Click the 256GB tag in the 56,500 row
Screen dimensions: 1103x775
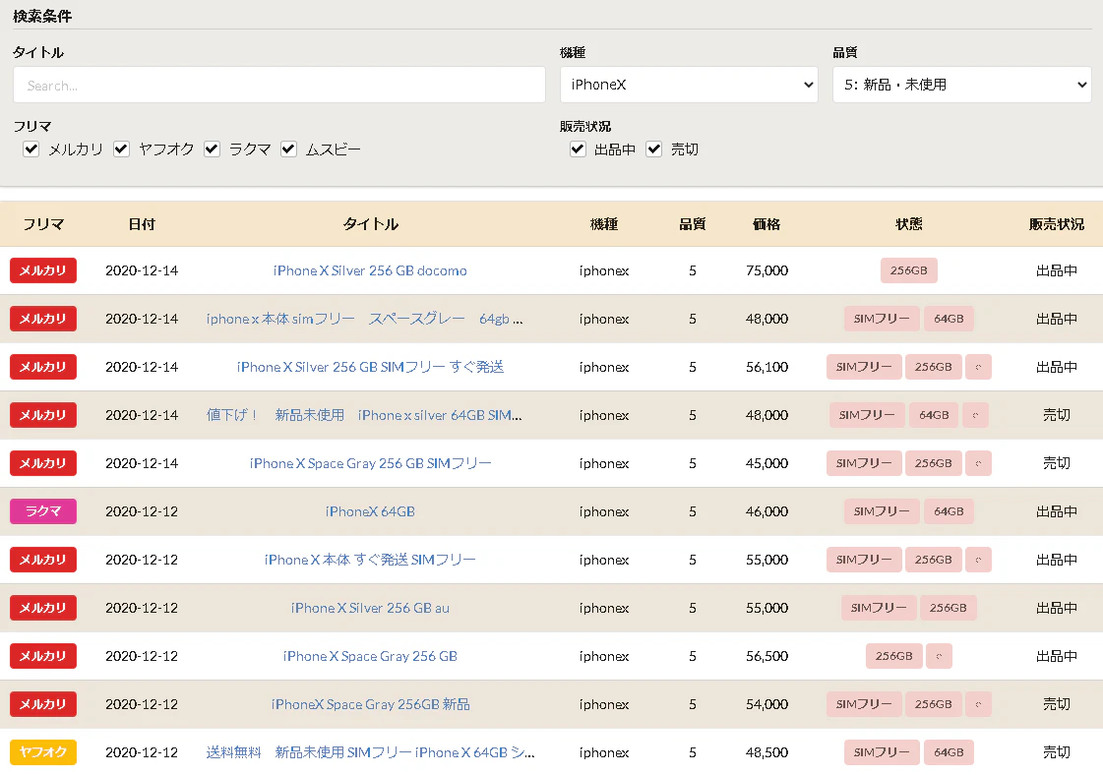click(894, 656)
